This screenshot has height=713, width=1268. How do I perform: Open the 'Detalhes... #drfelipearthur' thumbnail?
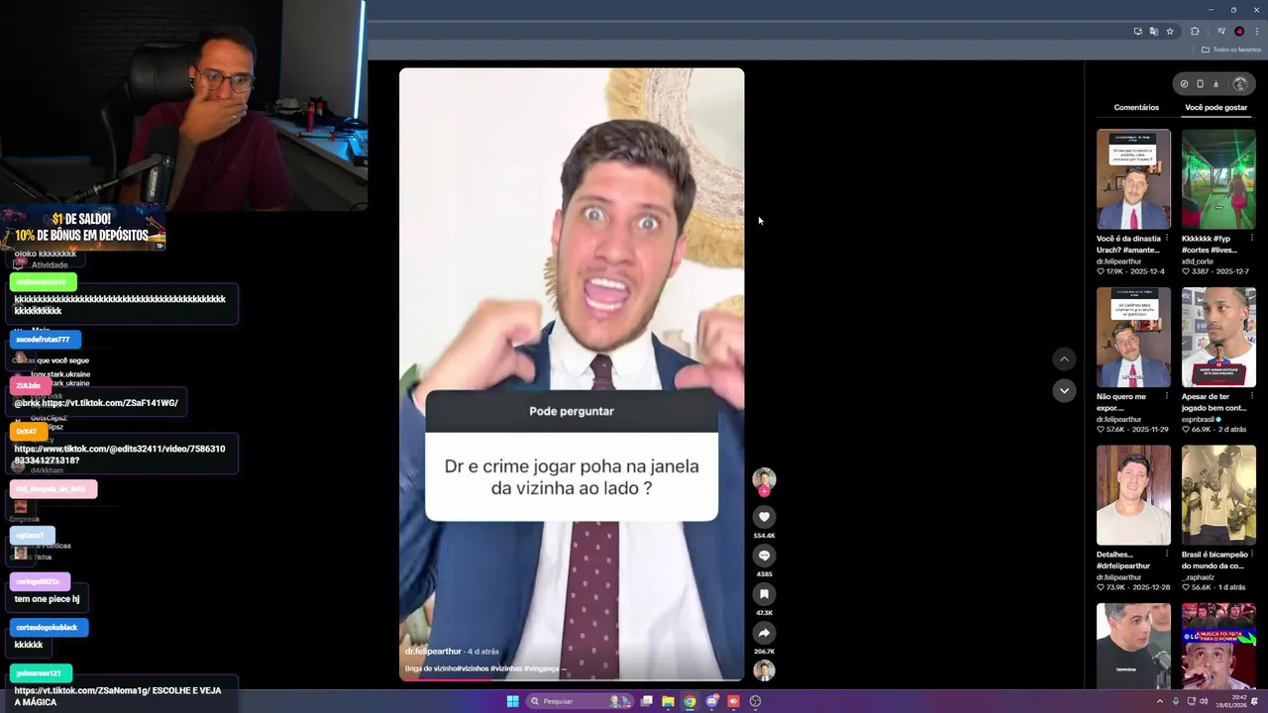pyautogui.click(x=1133, y=495)
